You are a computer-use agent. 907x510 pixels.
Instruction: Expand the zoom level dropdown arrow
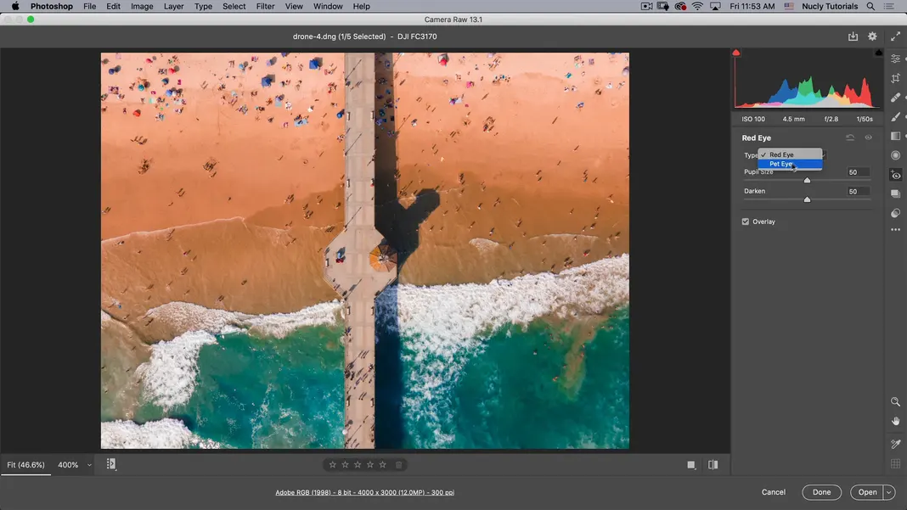point(89,465)
